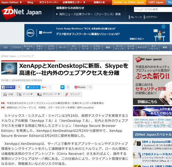Click the Hatena B! bookmark icon

pos(62,87)
